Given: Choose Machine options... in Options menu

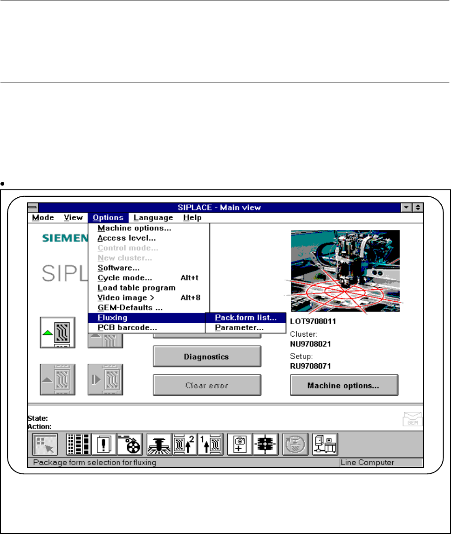Looking at the screenshot, I should tap(149, 228).
